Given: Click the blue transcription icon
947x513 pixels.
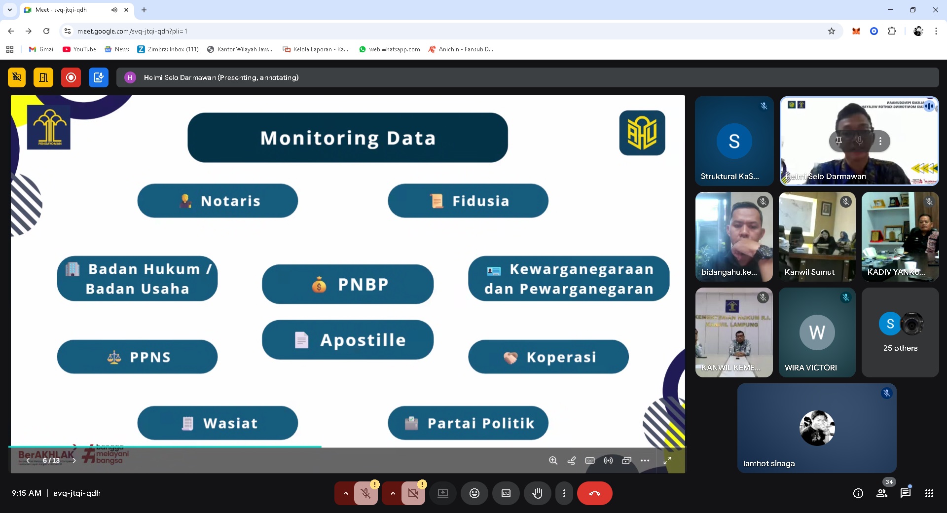Looking at the screenshot, I should pyautogui.click(x=99, y=77).
